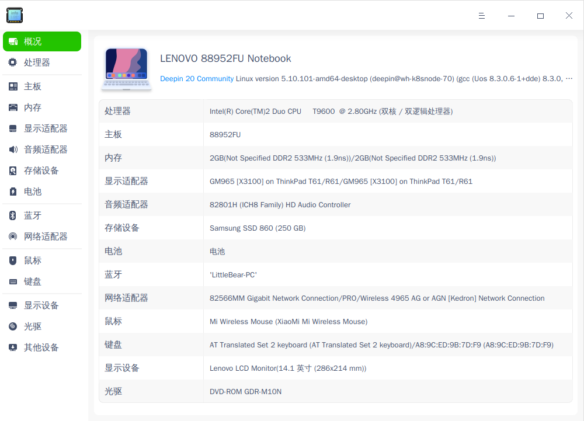Image resolution: width=584 pixels, height=421 pixels.
Task: Click the 2GB DDR2 533MHz memory value
Action: click(x=353, y=158)
